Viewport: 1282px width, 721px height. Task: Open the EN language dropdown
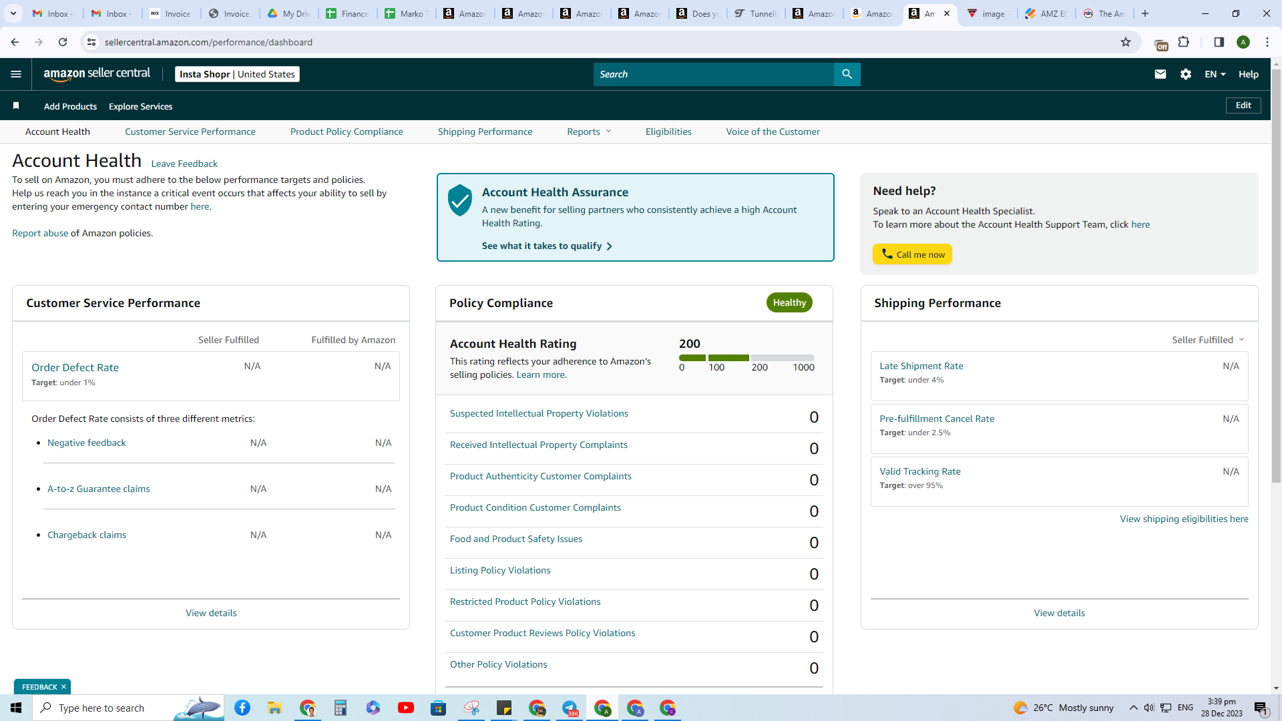click(x=1215, y=74)
